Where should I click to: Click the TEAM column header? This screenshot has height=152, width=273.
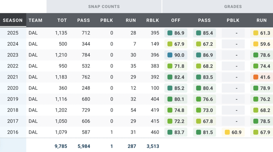click(35, 20)
